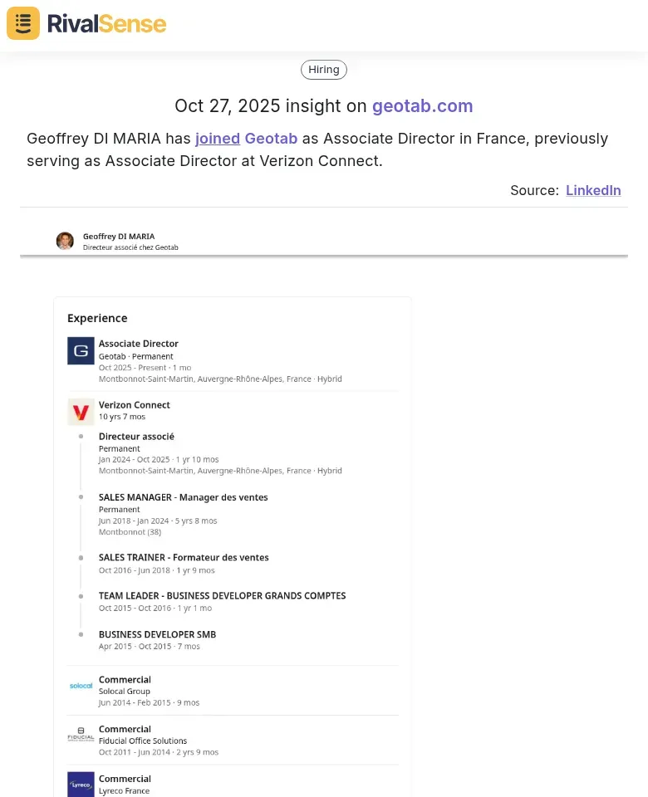Screen dimensions: 648x797
Task: Click the Geotab 'G' company logo
Action: (x=81, y=351)
